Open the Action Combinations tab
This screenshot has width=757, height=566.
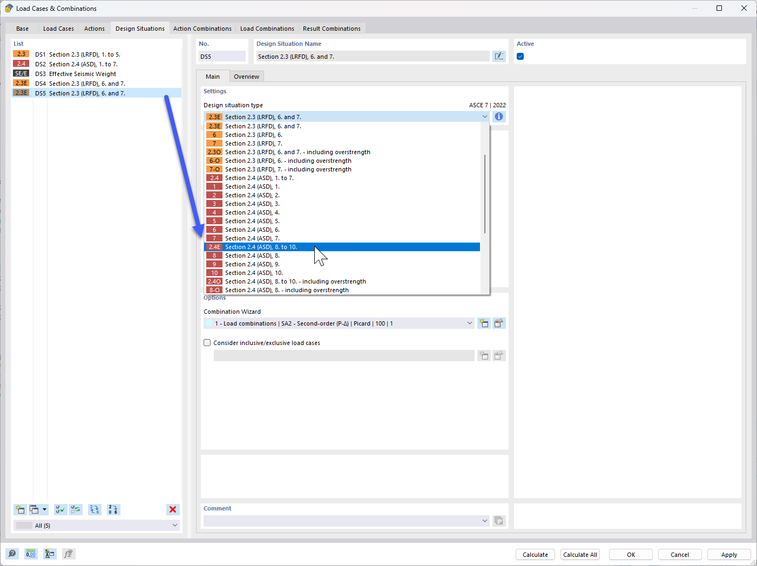click(202, 29)
